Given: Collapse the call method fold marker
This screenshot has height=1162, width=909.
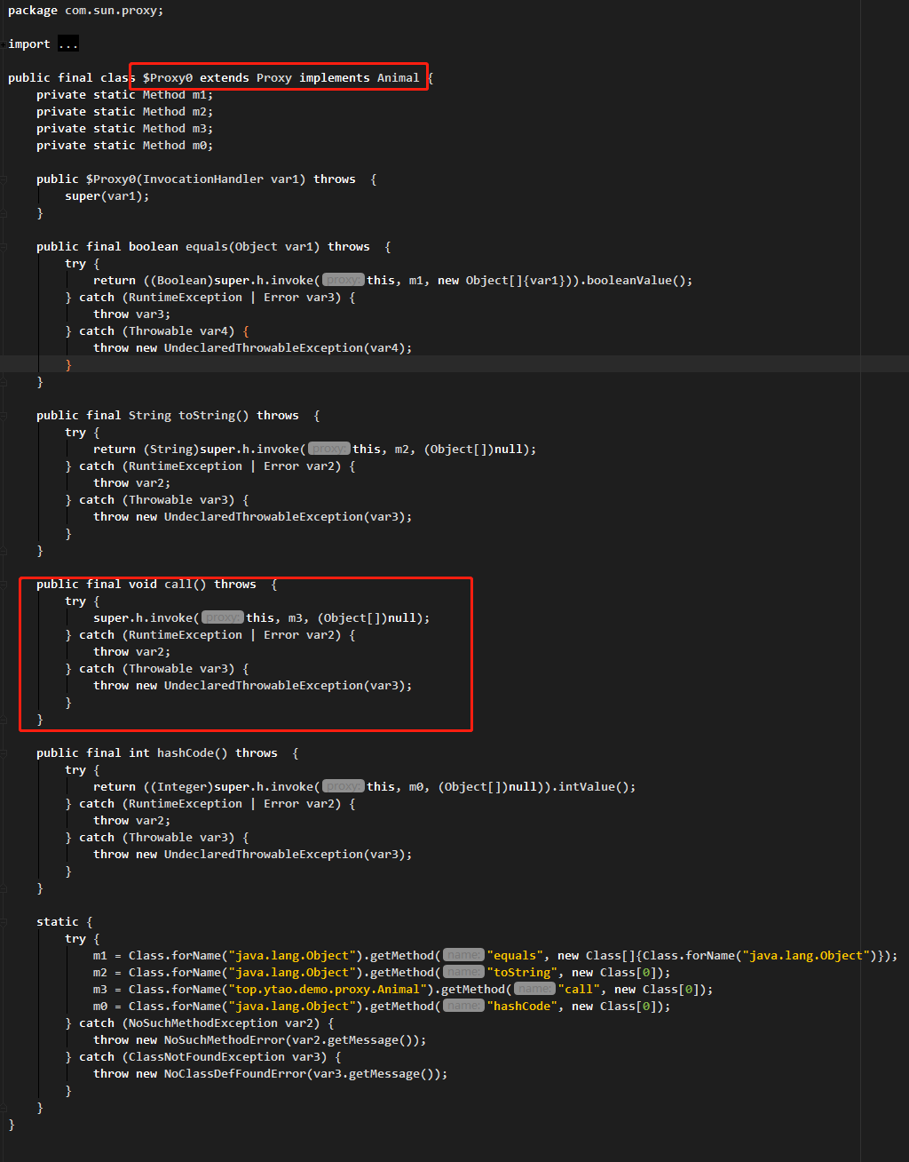Looking at the screenshot, I should 4,585.
